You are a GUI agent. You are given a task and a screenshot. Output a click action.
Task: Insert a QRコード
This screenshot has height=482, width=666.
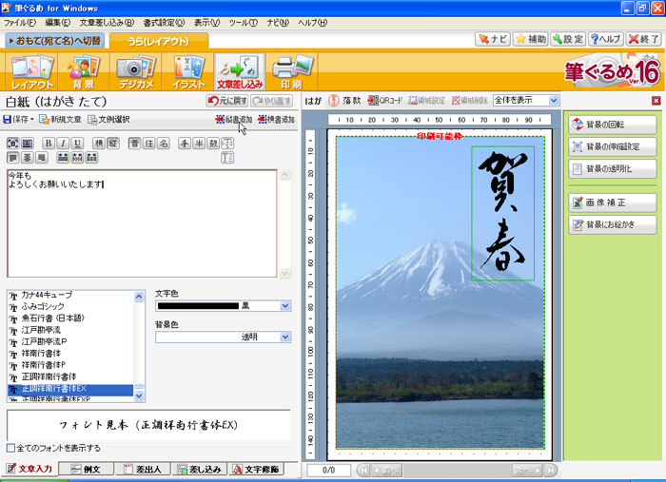386,100
